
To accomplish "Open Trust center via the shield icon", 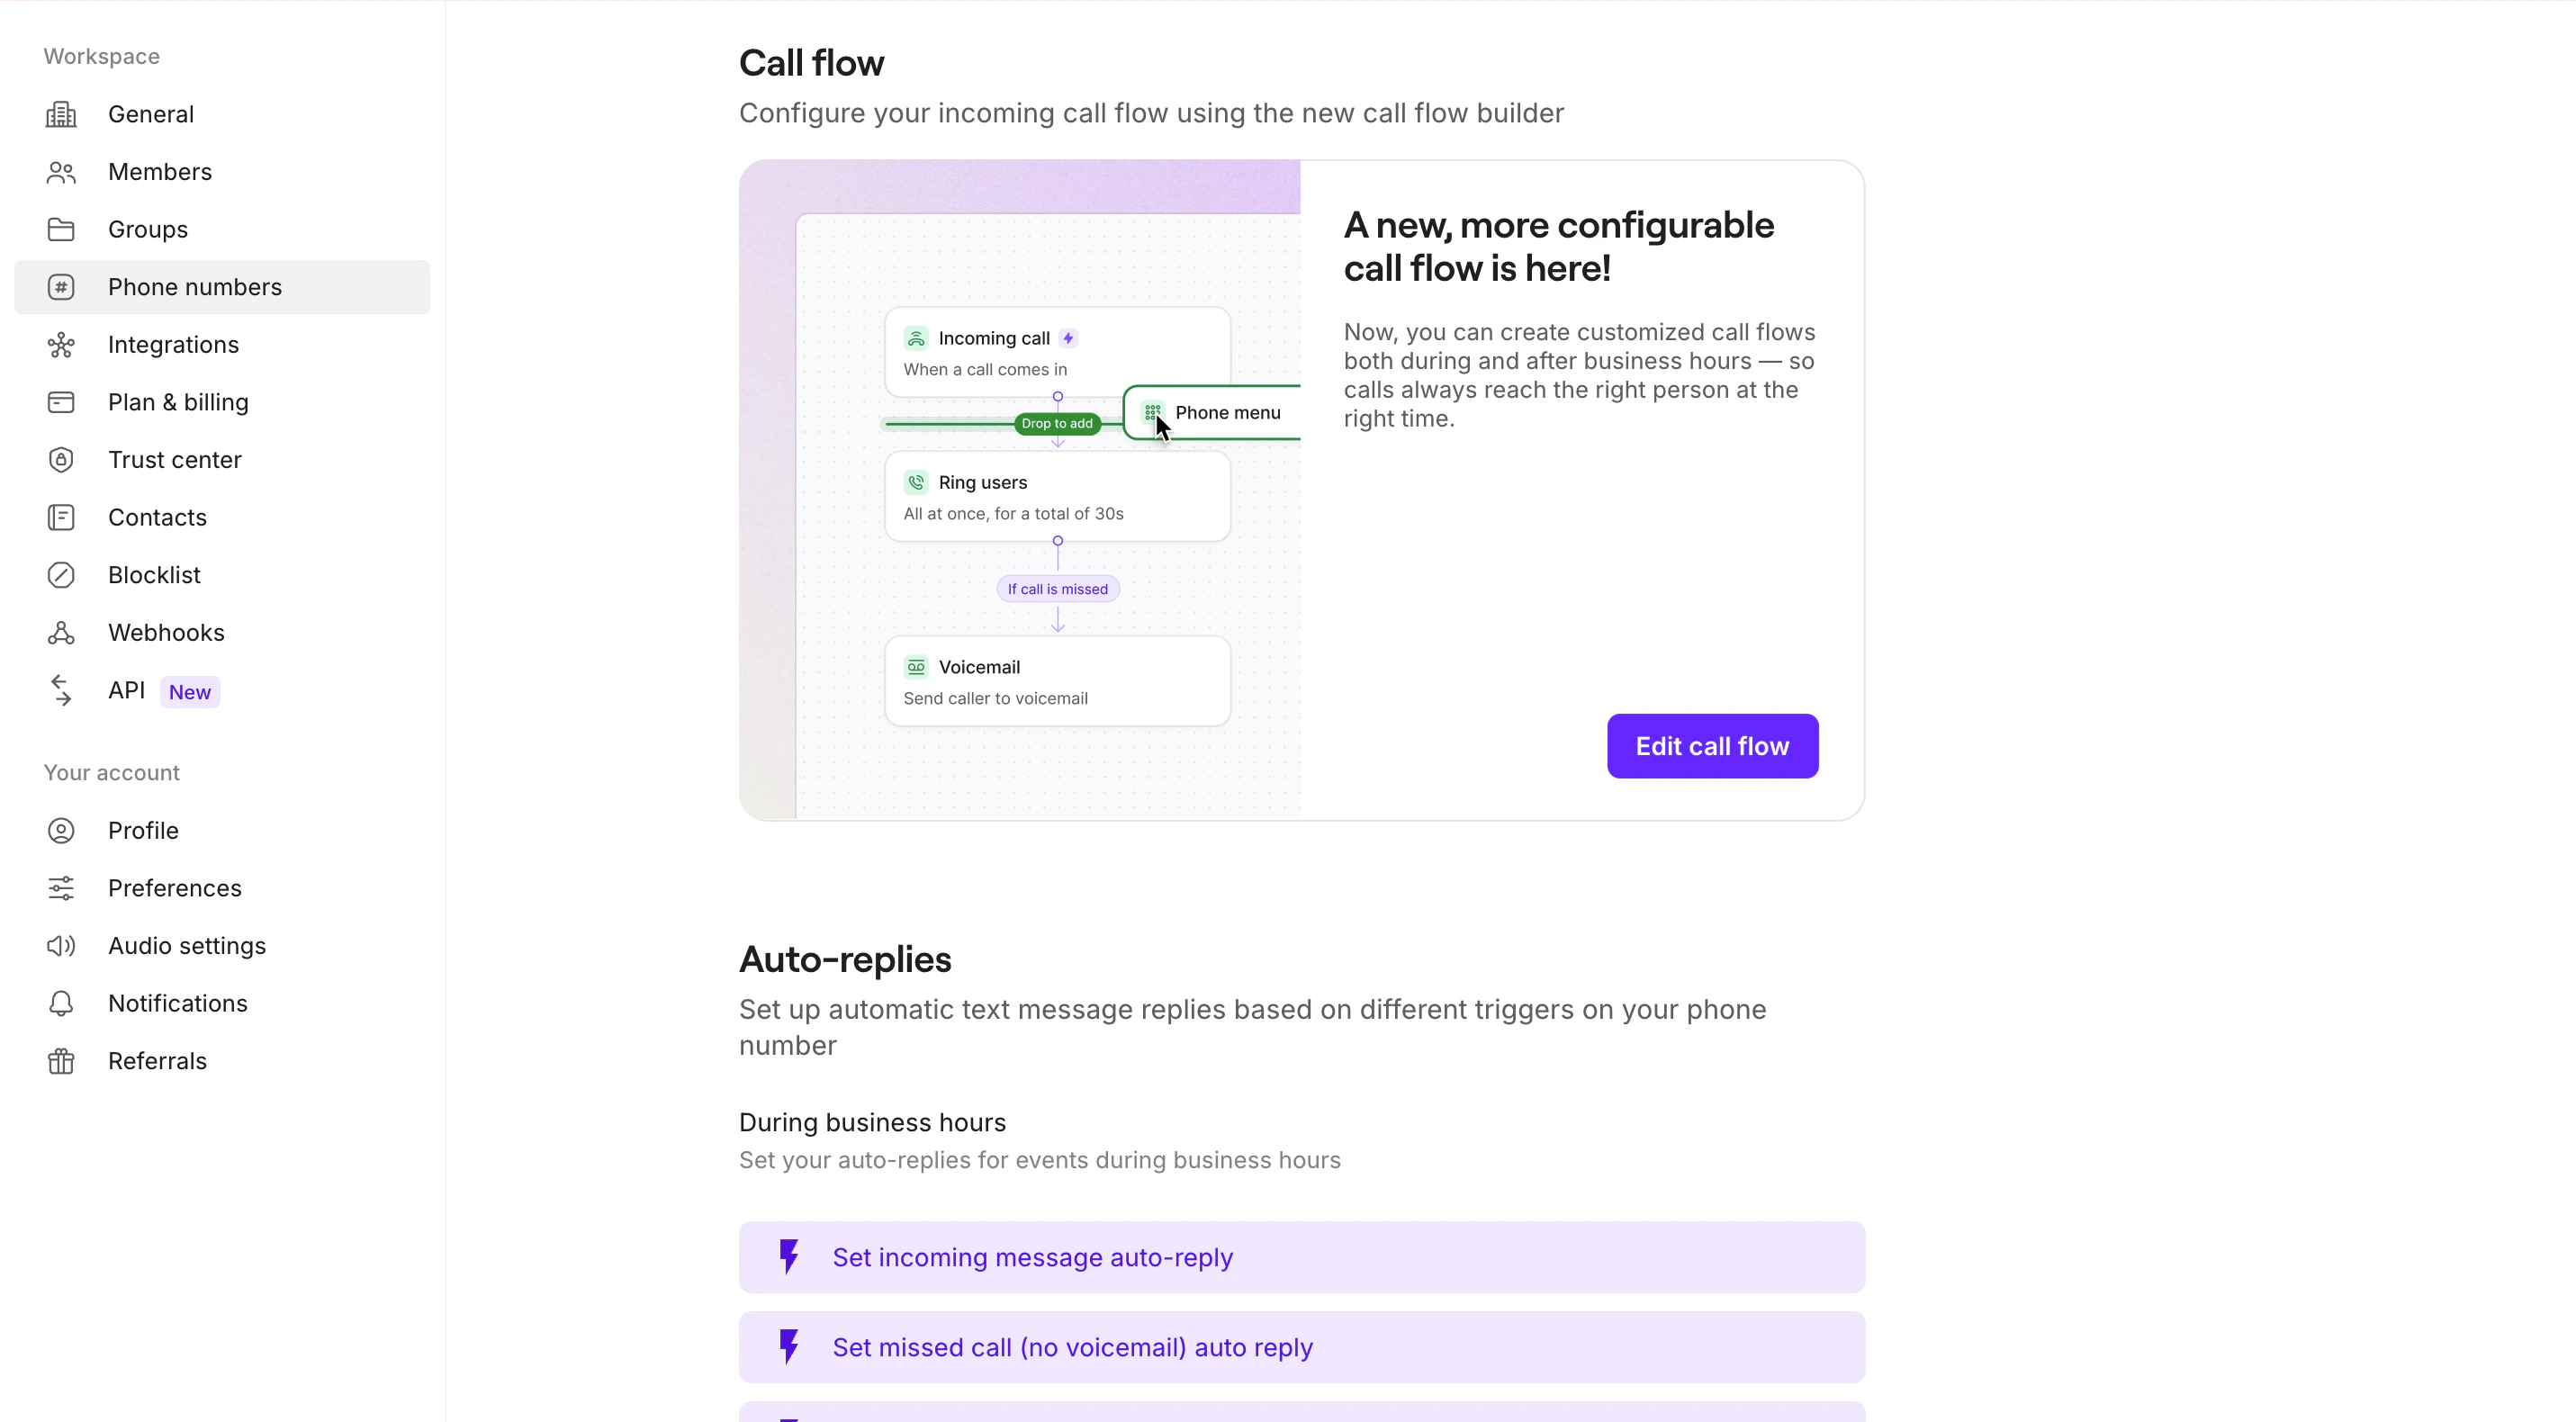I will (x=61, y=459).
